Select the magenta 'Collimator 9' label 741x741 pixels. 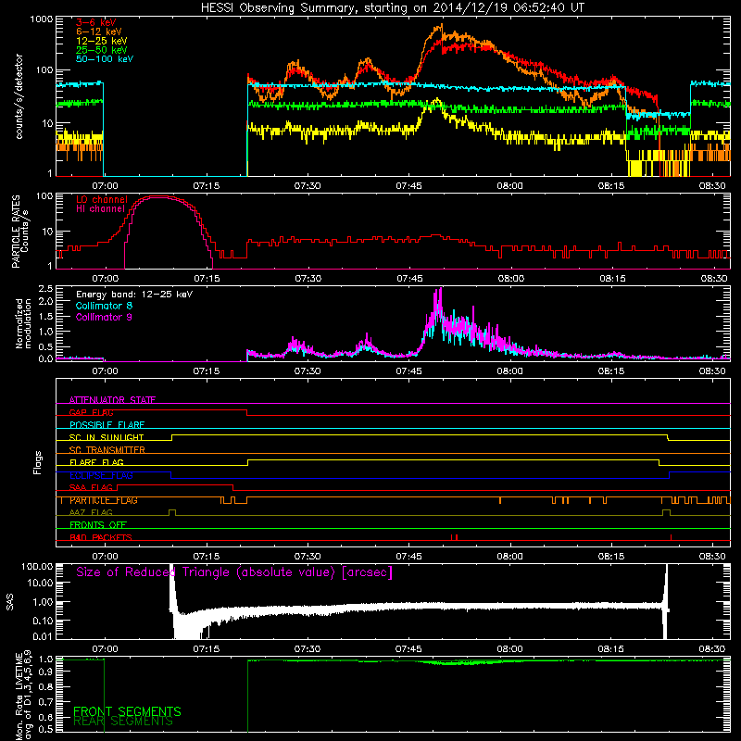point(104,317)
